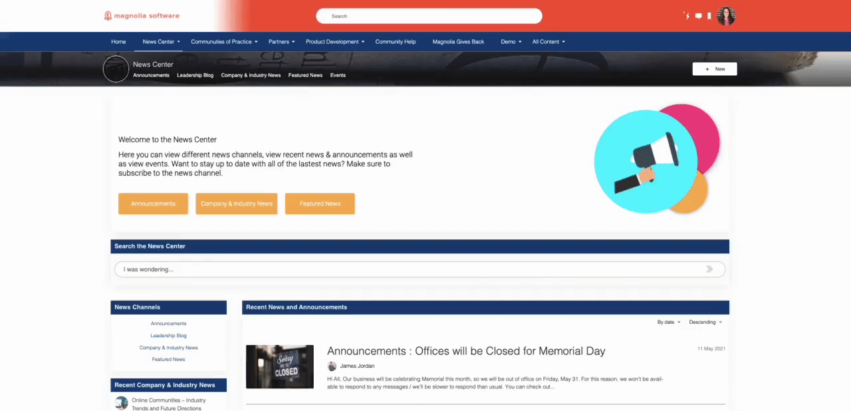
Task: Open the By date sort dropdown
Action: pyautogui.click(x=668, y=322)
